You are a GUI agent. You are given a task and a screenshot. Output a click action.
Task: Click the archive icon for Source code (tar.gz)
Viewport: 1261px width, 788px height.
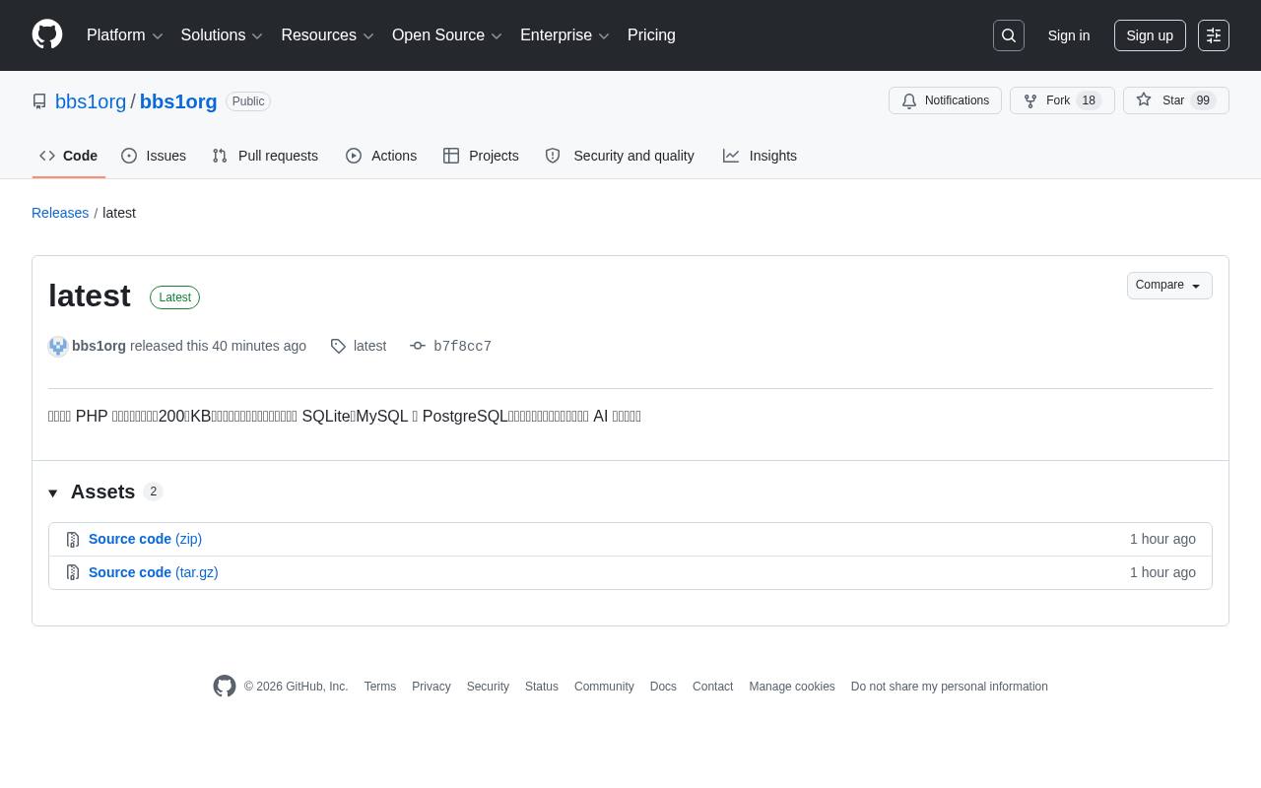pyautogui.click(x=73, y=573)
